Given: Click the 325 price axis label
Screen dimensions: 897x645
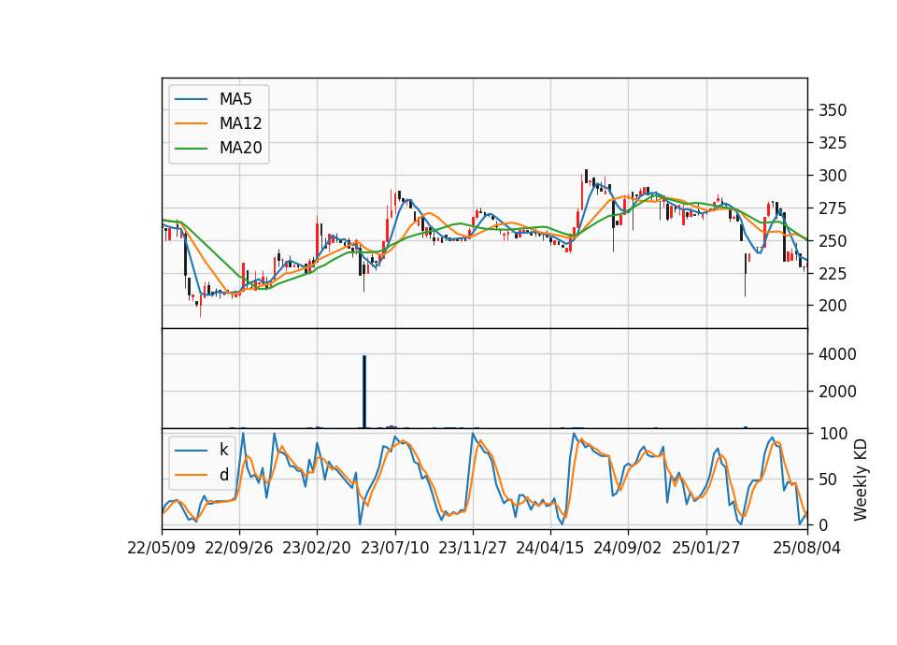Looking at the screenshot, I should click(833, 143).
